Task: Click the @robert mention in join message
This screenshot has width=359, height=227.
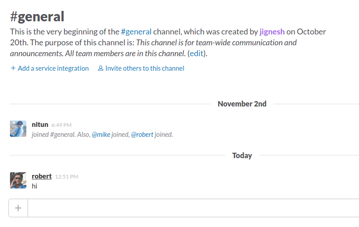Action: [x=142, y=135]
